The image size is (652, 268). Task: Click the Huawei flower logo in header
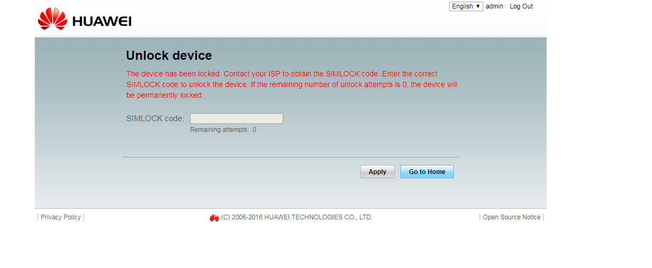click(x=52, y=19)
